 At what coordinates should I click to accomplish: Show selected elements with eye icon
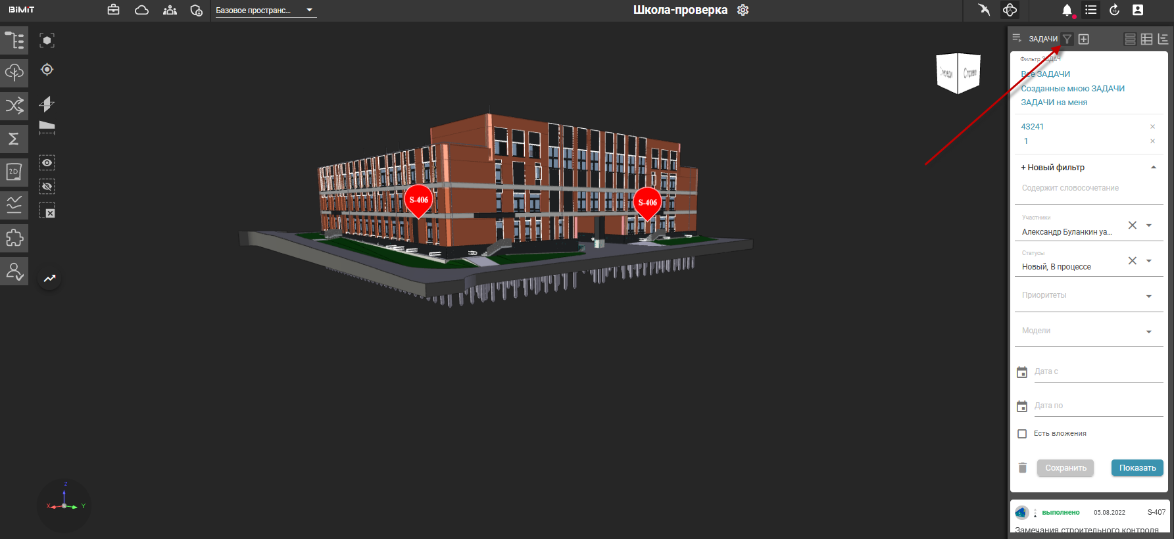tap(47, 162)
